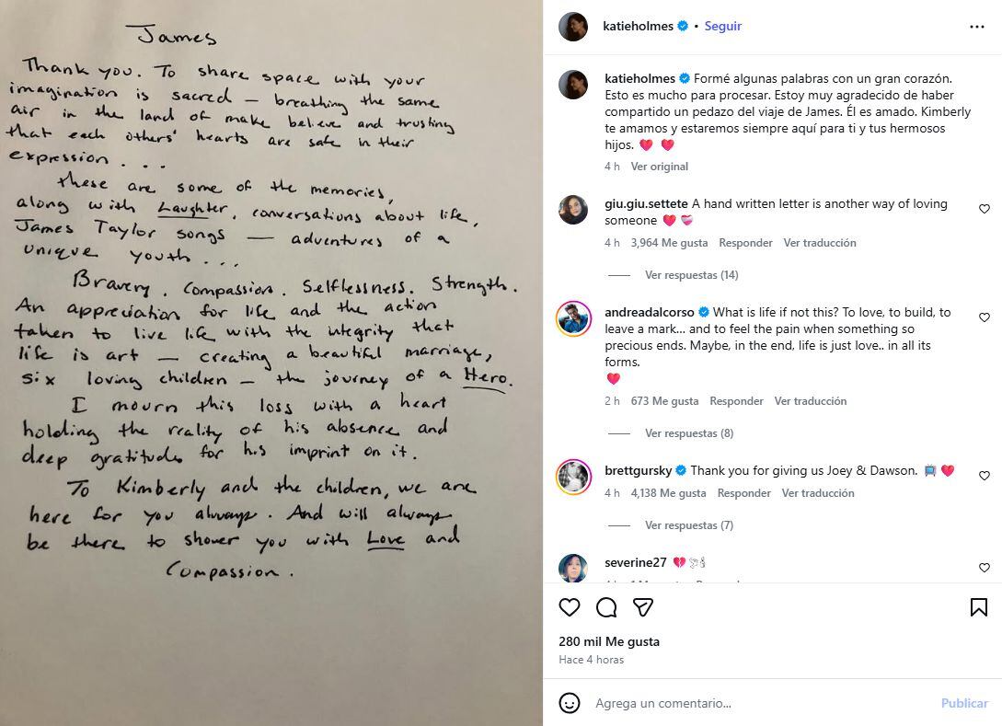This screenshot has width=1002, height=726.
Task: Open andreadalcorso's profile picture
Action: pos(573,320)
